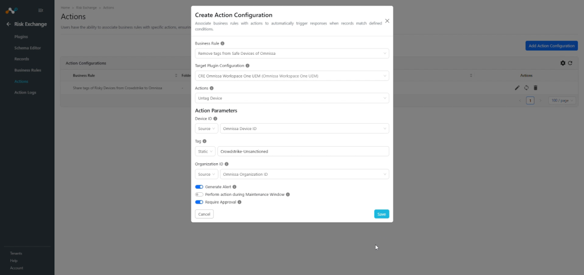Click the info icon beside Device ID
The image size is (584, 275).
click(215, 119)
